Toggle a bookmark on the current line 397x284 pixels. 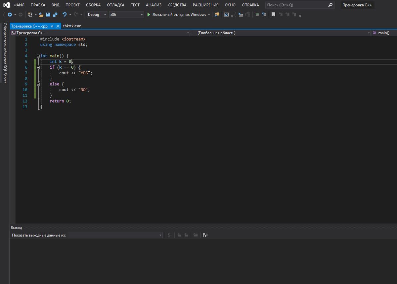pyautogui.click(x=273, y=15)
